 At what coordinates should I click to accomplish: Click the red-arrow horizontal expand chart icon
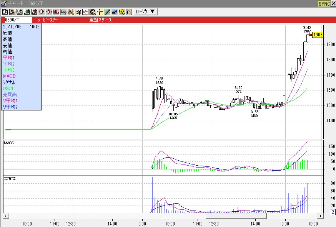click(42, 12)
